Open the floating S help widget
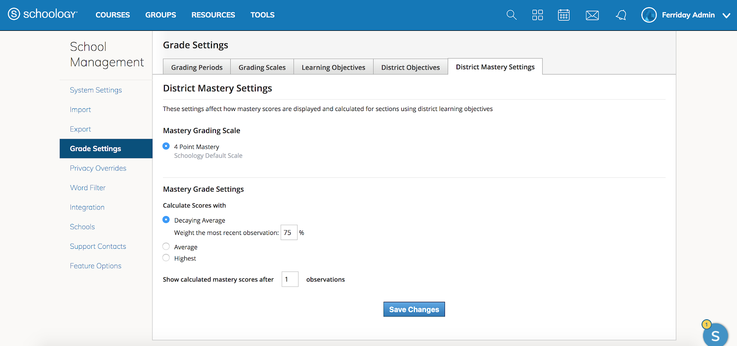 pos(715,335)
